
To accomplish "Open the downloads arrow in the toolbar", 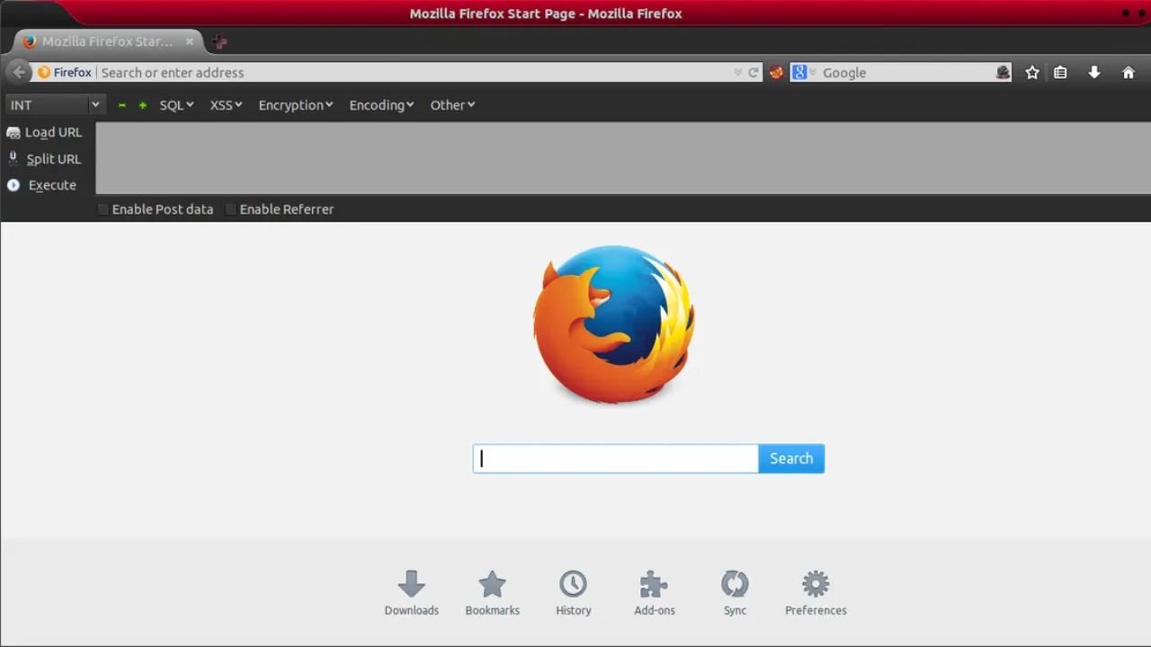I will coord(1094,73).
